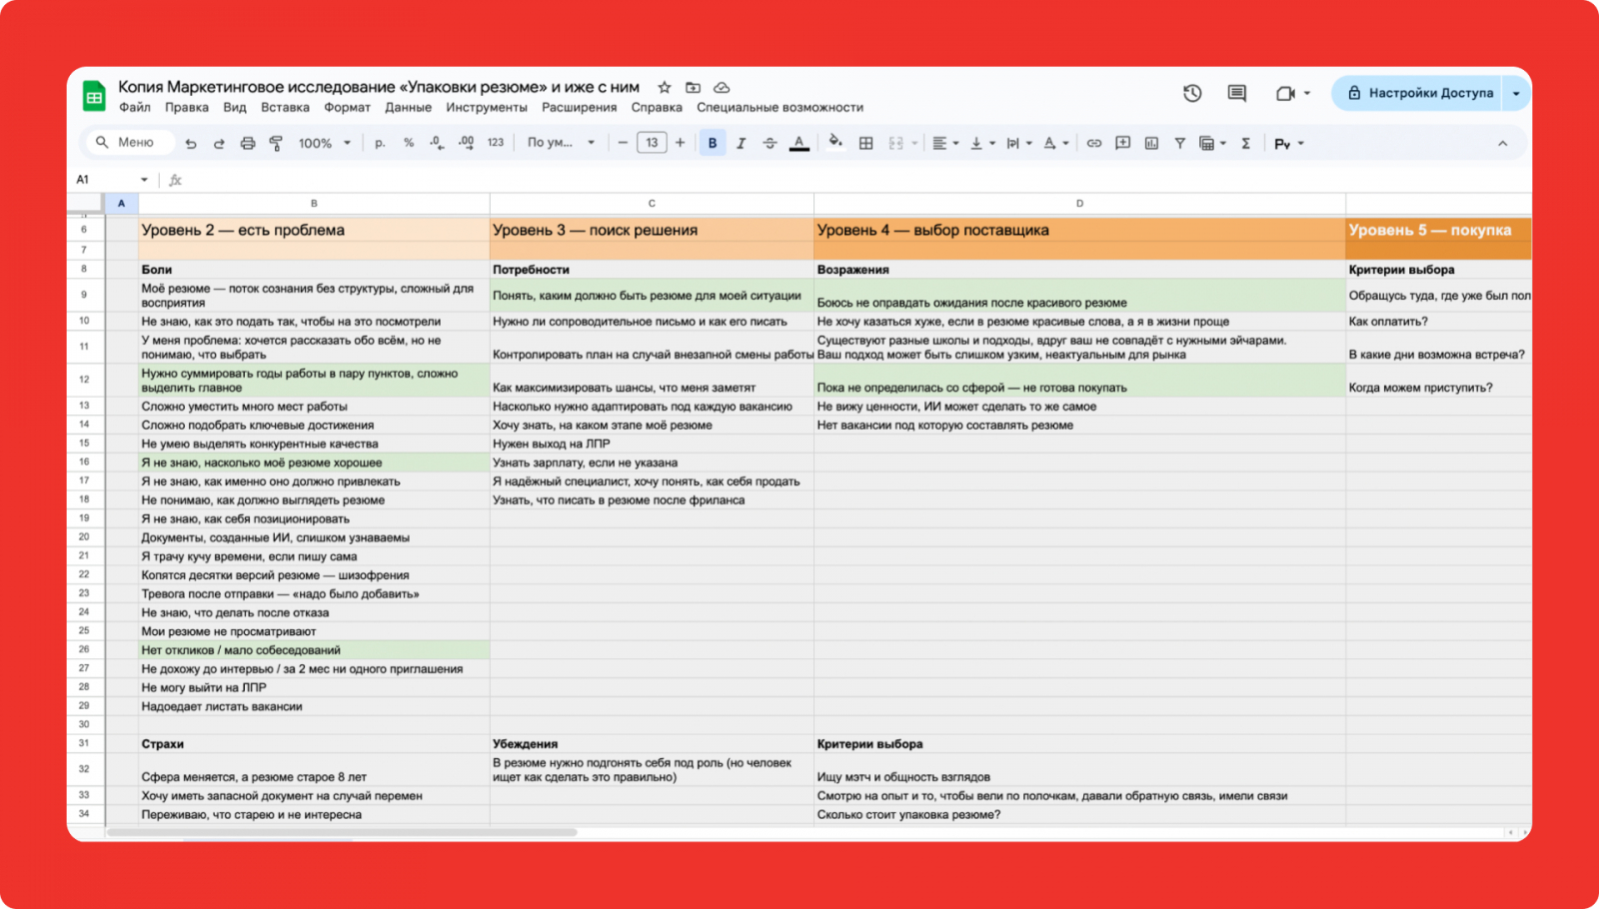Click the Undo arrow icon
Viewport: 1599px width, 909px height.
point(191,143)
